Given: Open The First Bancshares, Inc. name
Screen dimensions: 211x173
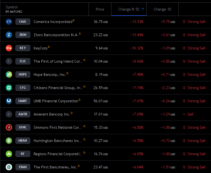Looking at the screenshot, I should pyautogui.click(x=55, y=167).
